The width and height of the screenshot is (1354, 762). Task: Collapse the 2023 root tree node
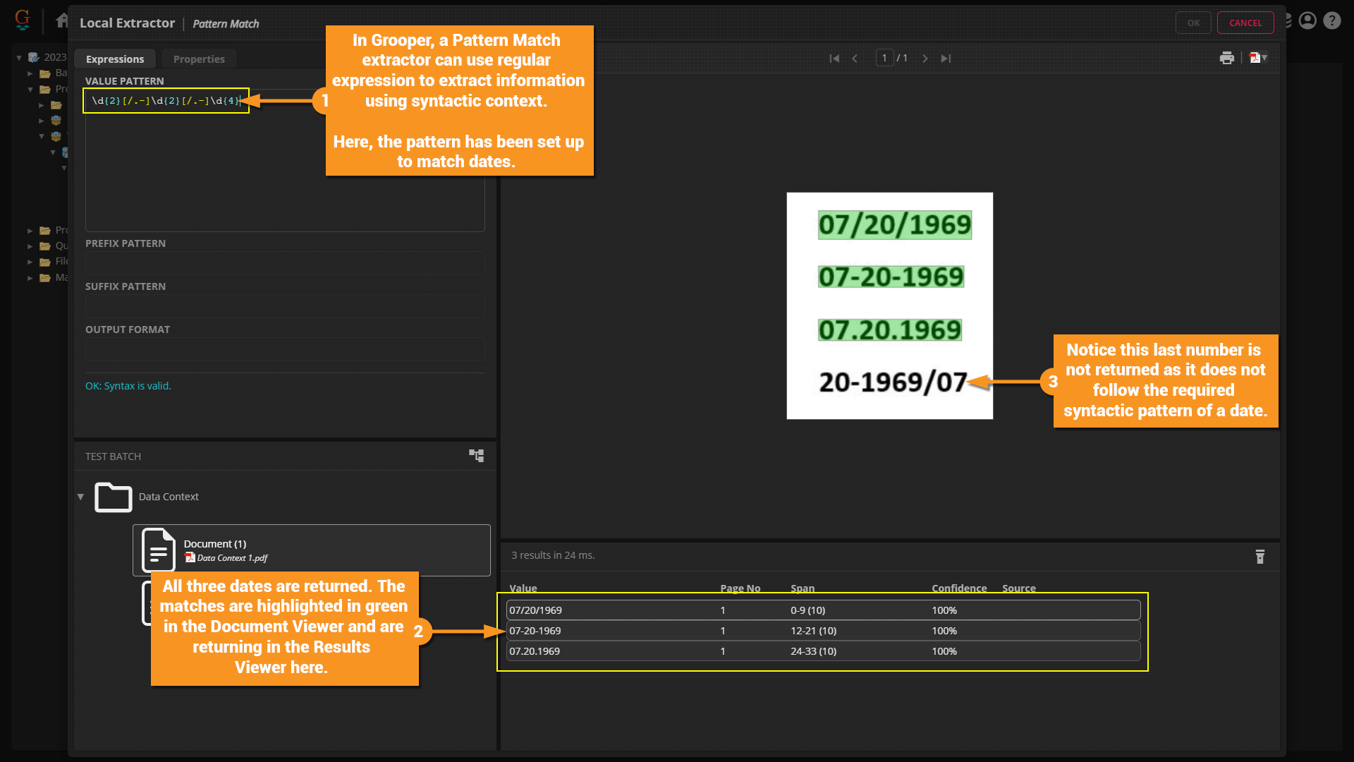pyautogui.click(x=19, y=58)
